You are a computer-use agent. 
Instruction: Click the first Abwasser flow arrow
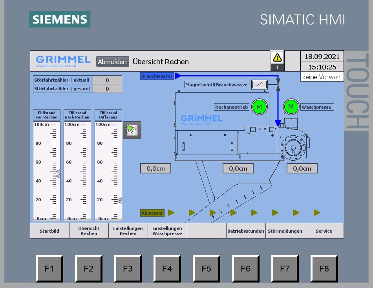(x=171, y=213)
